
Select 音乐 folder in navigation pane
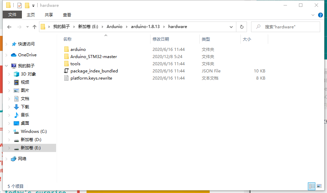[25, 115]
